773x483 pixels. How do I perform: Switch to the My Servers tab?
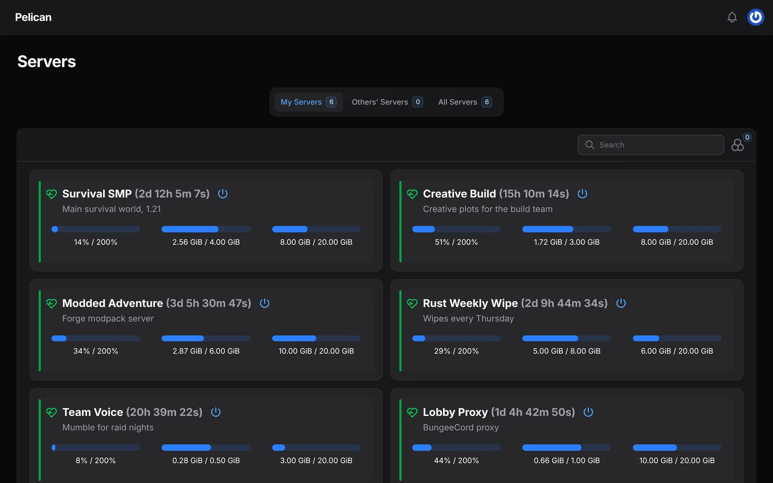click(308, 102)
